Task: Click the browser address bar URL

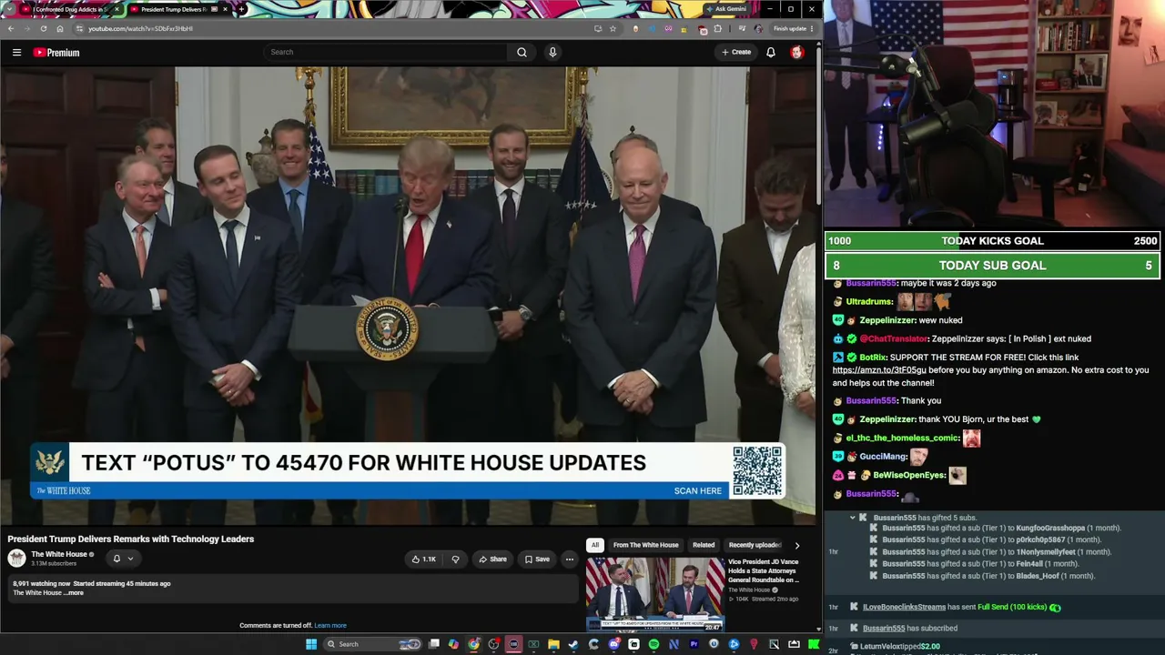Action: [140, 28]
